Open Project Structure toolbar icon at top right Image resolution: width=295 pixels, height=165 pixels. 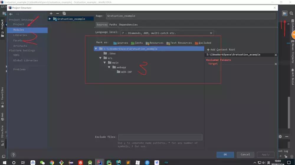[285, 14]
